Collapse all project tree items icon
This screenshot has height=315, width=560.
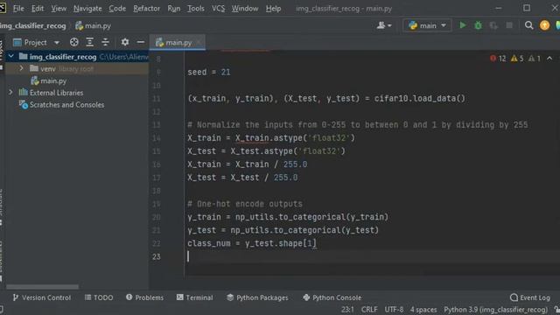click(x=105, y=42)
